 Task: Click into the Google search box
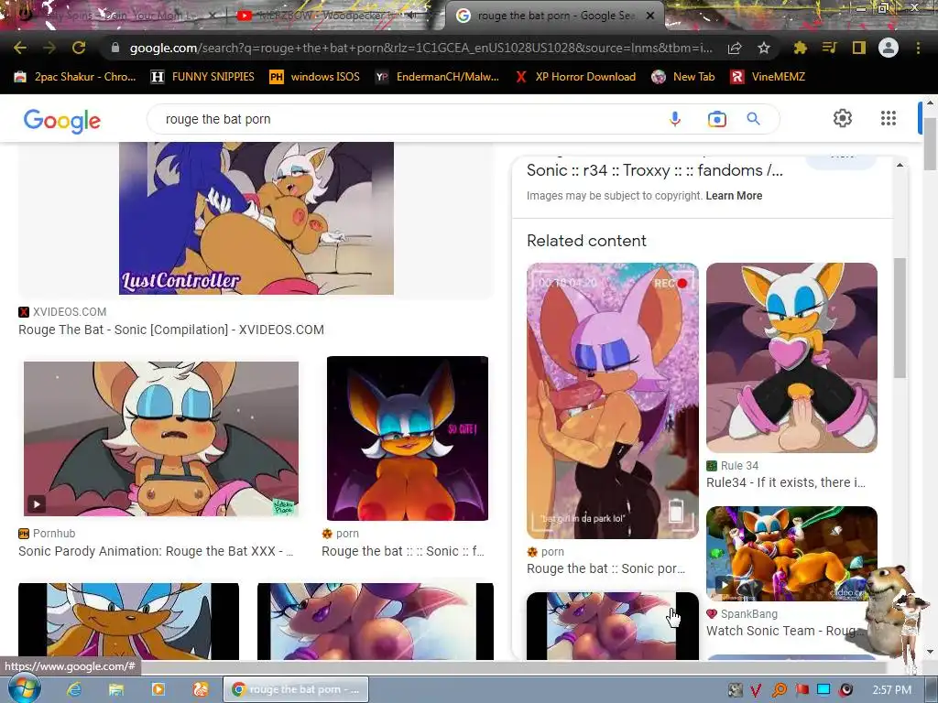tap(407, 119)
